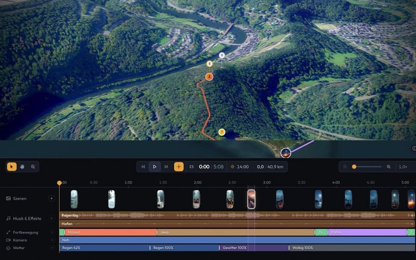Image resolution: width=416 pixels, height=260 pixels.
Task: Jump to 4:00 on the timeline ruler
Action: (336, 183)
